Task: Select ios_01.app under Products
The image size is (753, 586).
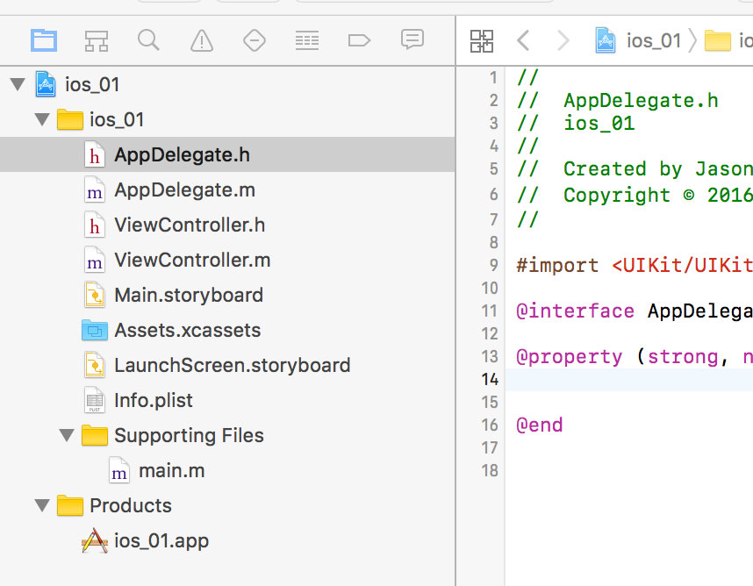Action: point(161,541)
